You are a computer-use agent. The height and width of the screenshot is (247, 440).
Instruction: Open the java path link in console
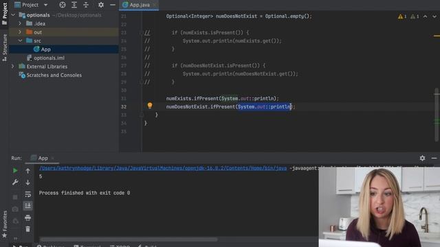pyautogui.click(x=163, y=168)
